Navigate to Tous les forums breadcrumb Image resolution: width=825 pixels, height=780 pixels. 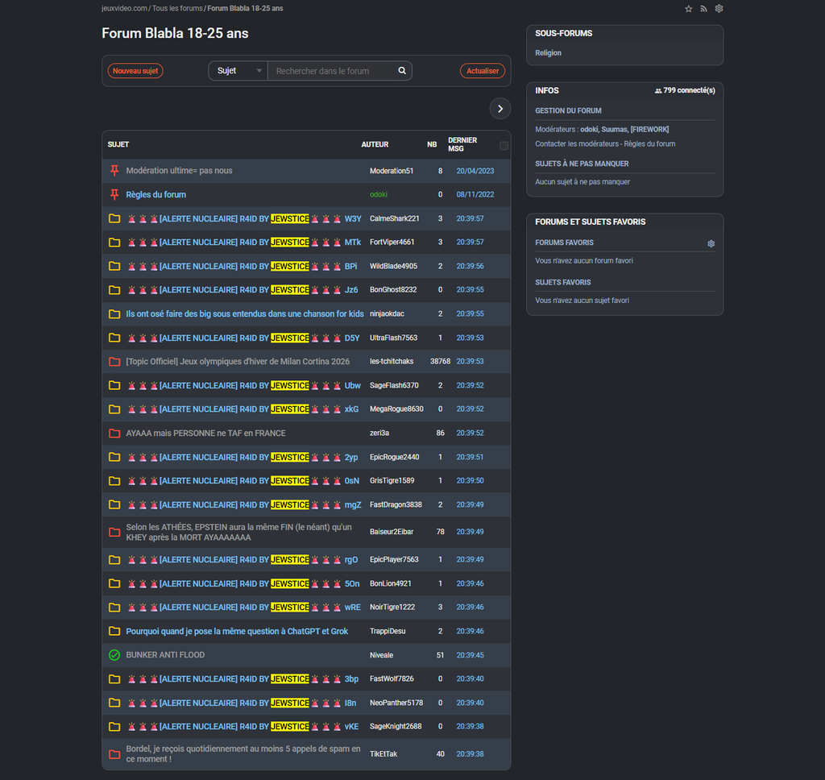pos(177,8)
